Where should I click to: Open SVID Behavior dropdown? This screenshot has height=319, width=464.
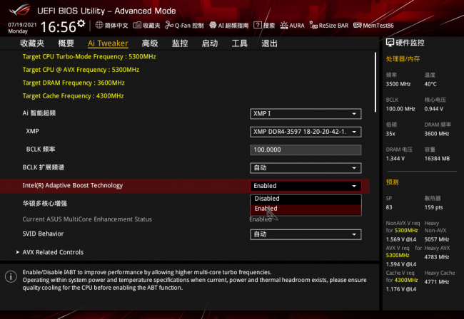tap(306, 234)
